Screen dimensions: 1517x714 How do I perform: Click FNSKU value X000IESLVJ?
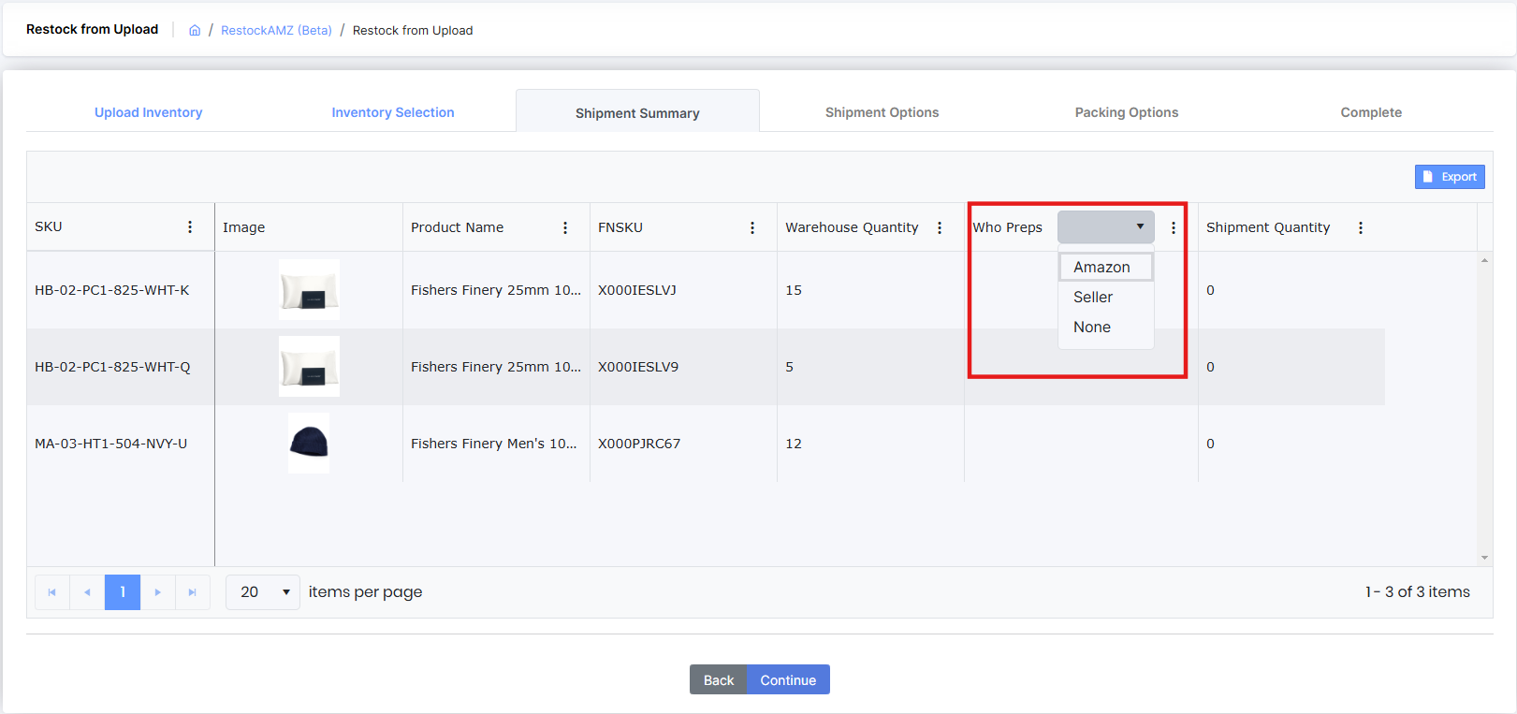point(637,290)
